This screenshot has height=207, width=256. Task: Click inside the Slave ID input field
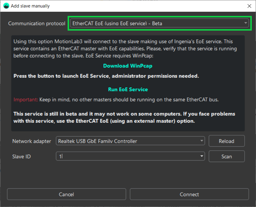120,156
